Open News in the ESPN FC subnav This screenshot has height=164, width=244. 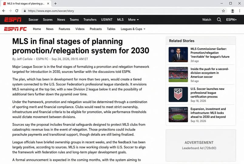click(x=50, y=29)
